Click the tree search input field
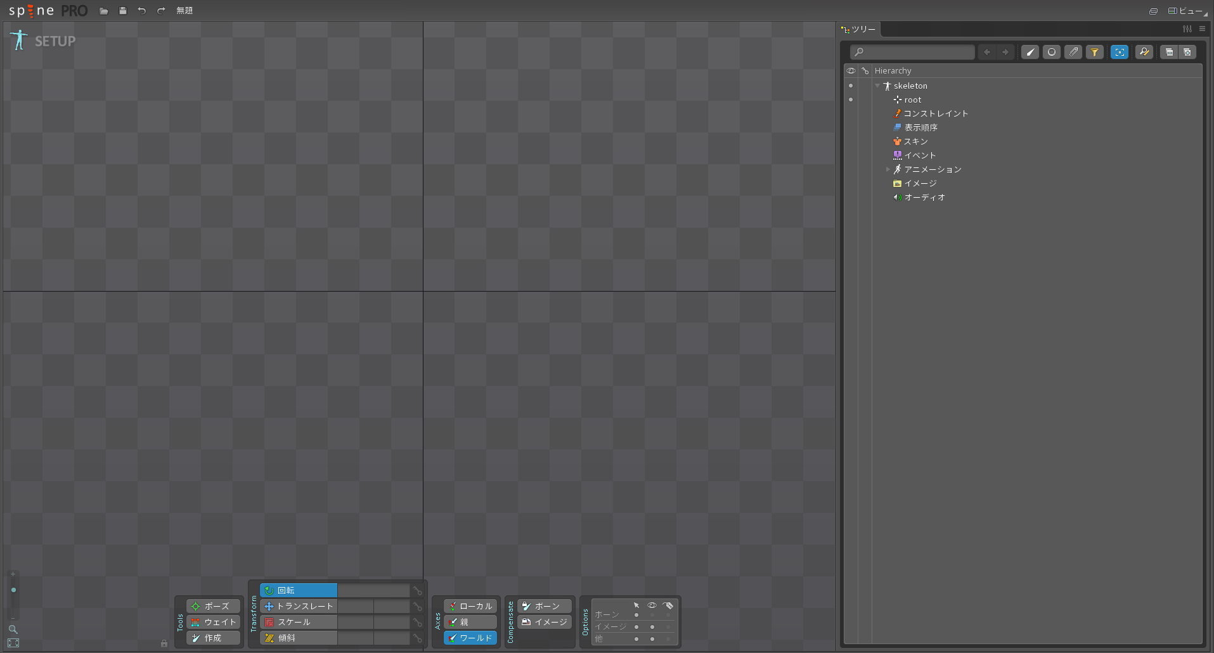The width and height of the screenshot is (1214, 653). click(x=913, y=52)
